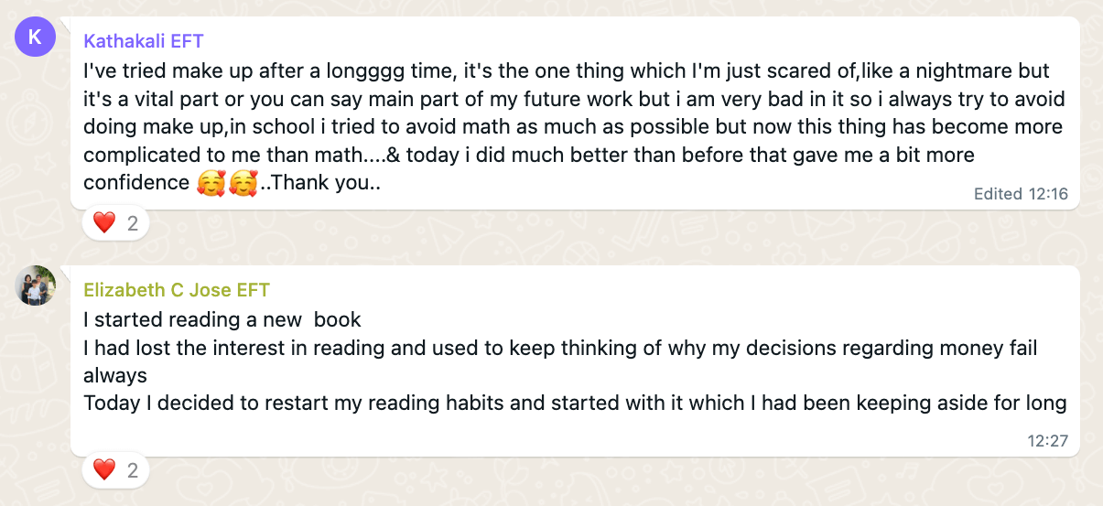
Task: Click the second smiling hearts emoji
Action: click(243, 183)
